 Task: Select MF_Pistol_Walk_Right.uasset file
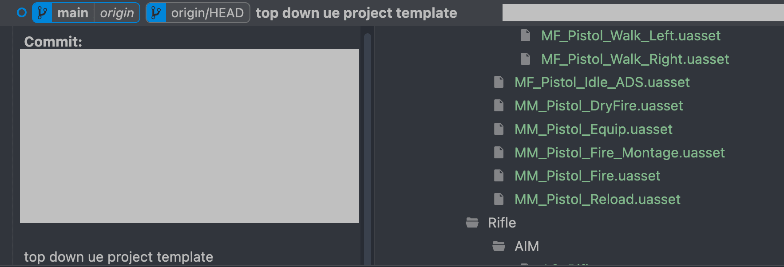(x=635, y=59)
